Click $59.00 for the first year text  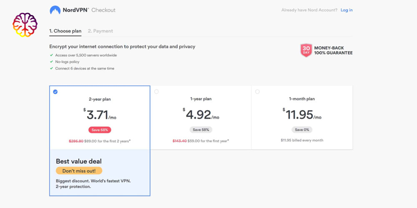pyautogui.click(x=208, y=141)
